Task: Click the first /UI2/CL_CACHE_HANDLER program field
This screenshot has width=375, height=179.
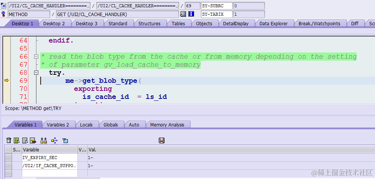Action: pos(49,5)
